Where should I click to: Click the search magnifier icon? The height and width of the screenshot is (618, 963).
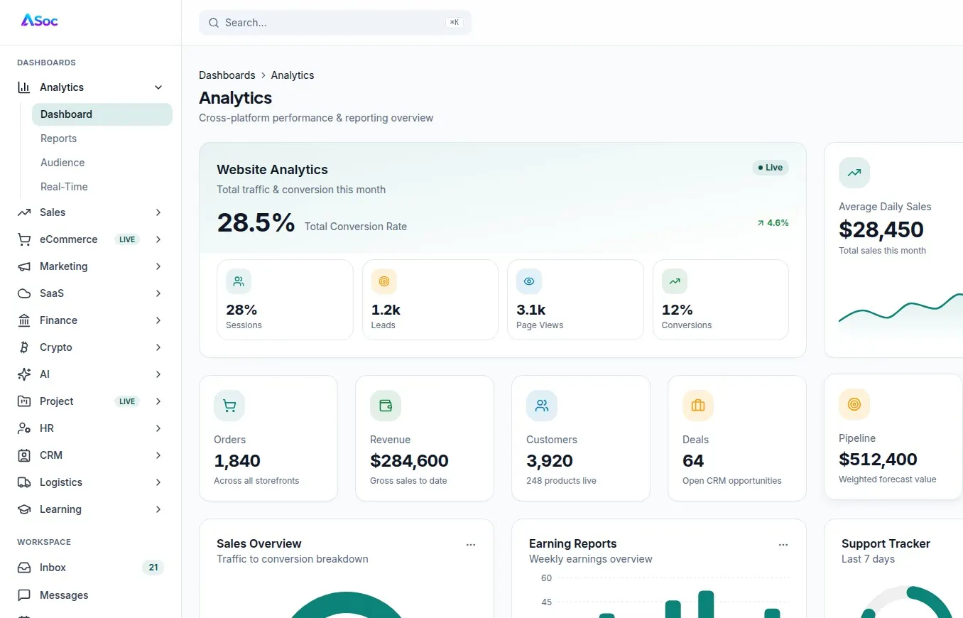click(213, 23)
